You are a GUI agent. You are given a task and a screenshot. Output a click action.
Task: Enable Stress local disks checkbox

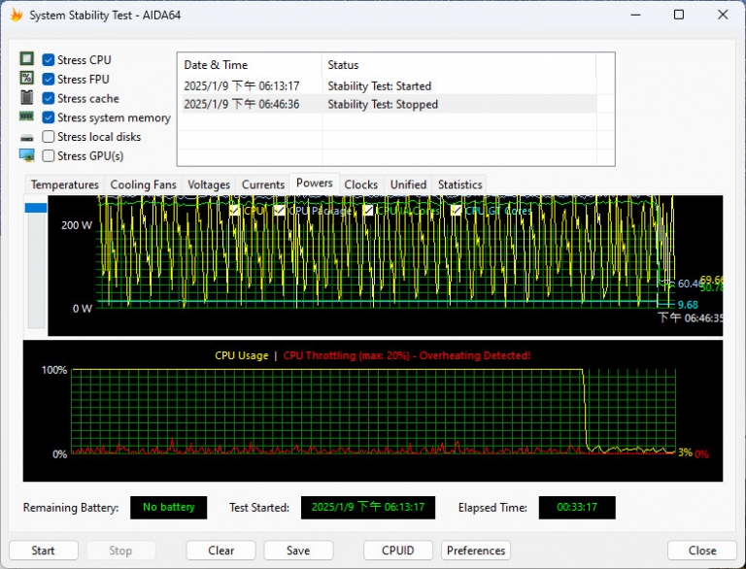(48, 137)
